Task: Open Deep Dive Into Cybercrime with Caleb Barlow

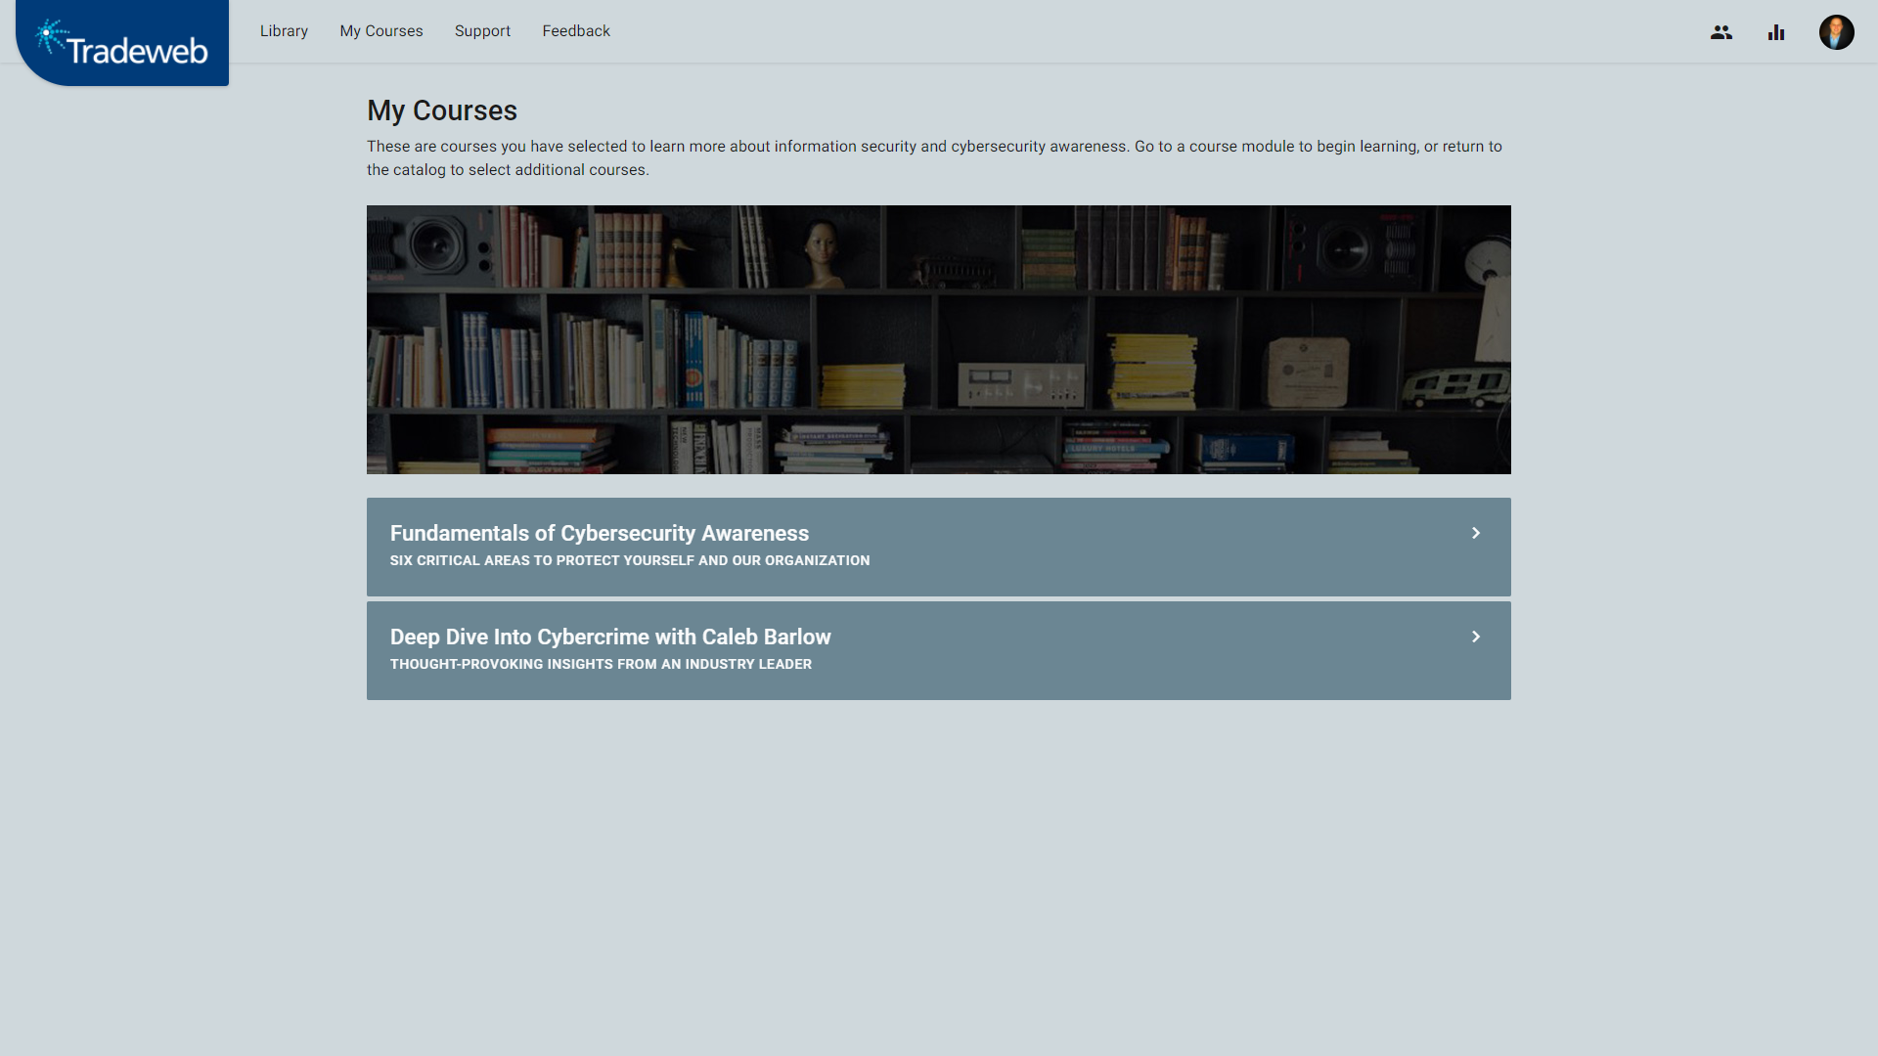Action: [610, 637]
